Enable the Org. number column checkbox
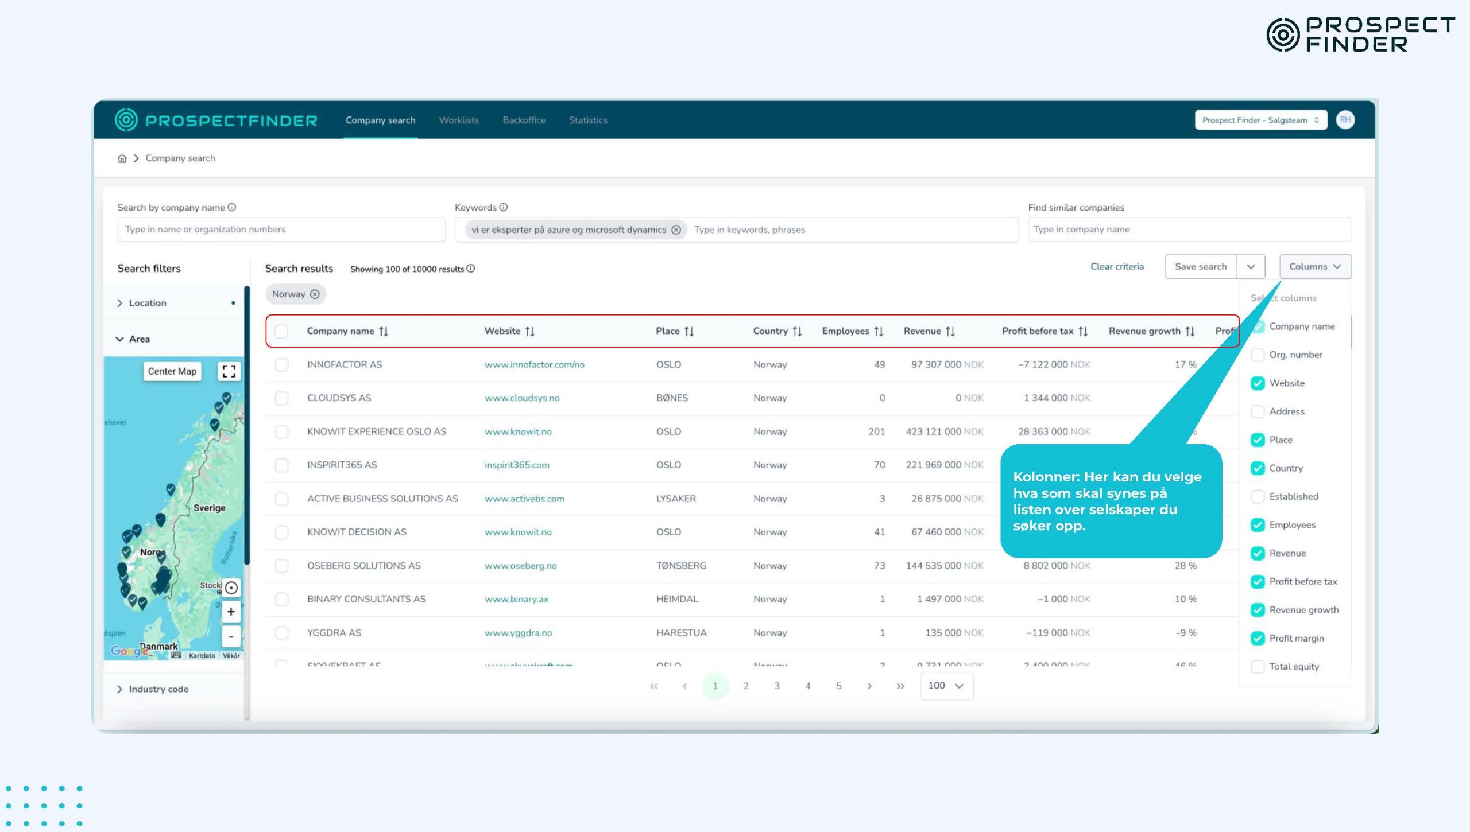The width and height of the screenshot is (1470, 832). 1258,355
